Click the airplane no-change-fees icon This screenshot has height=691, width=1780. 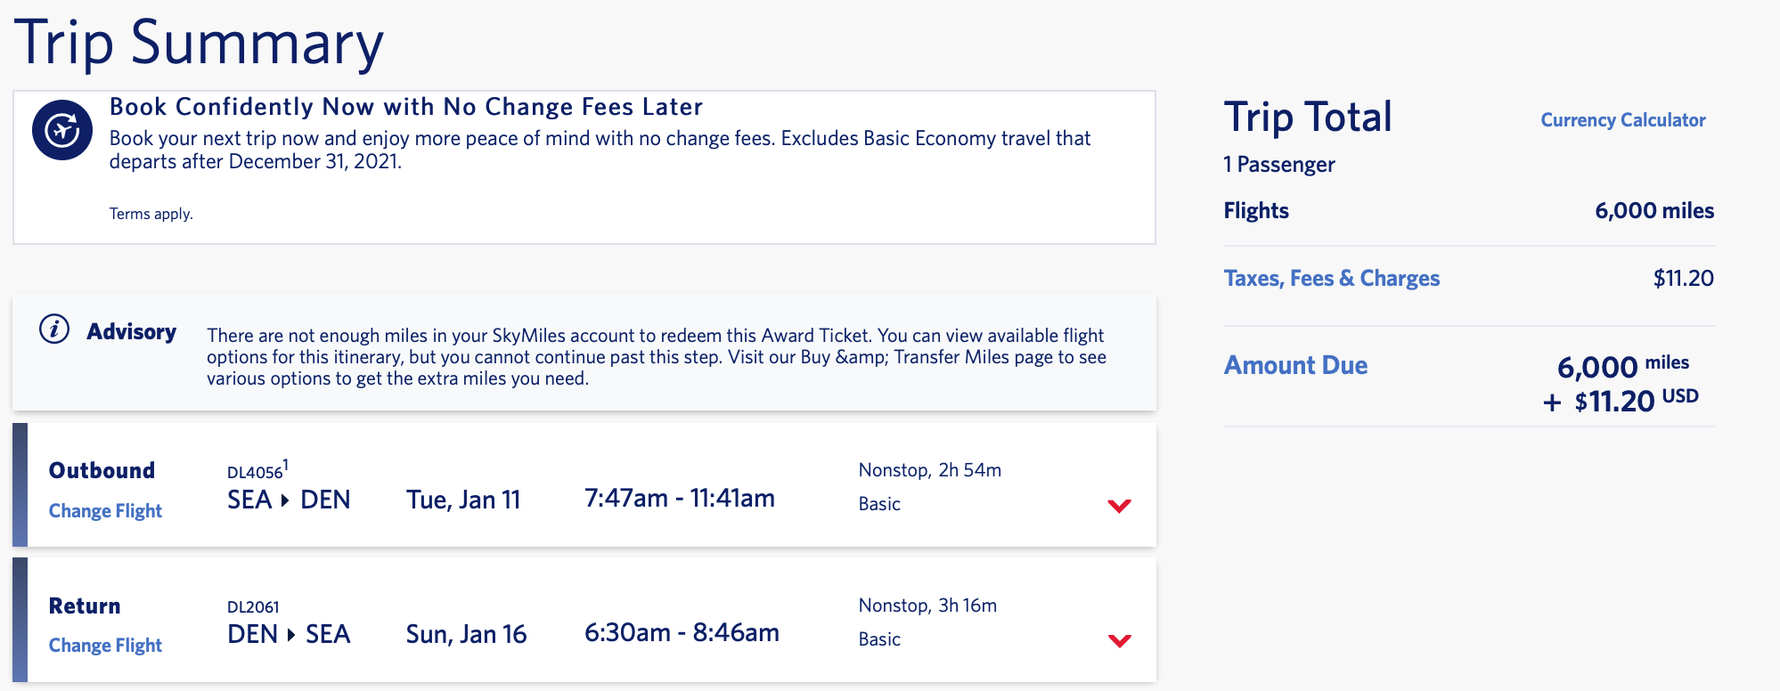click(62, 130)
